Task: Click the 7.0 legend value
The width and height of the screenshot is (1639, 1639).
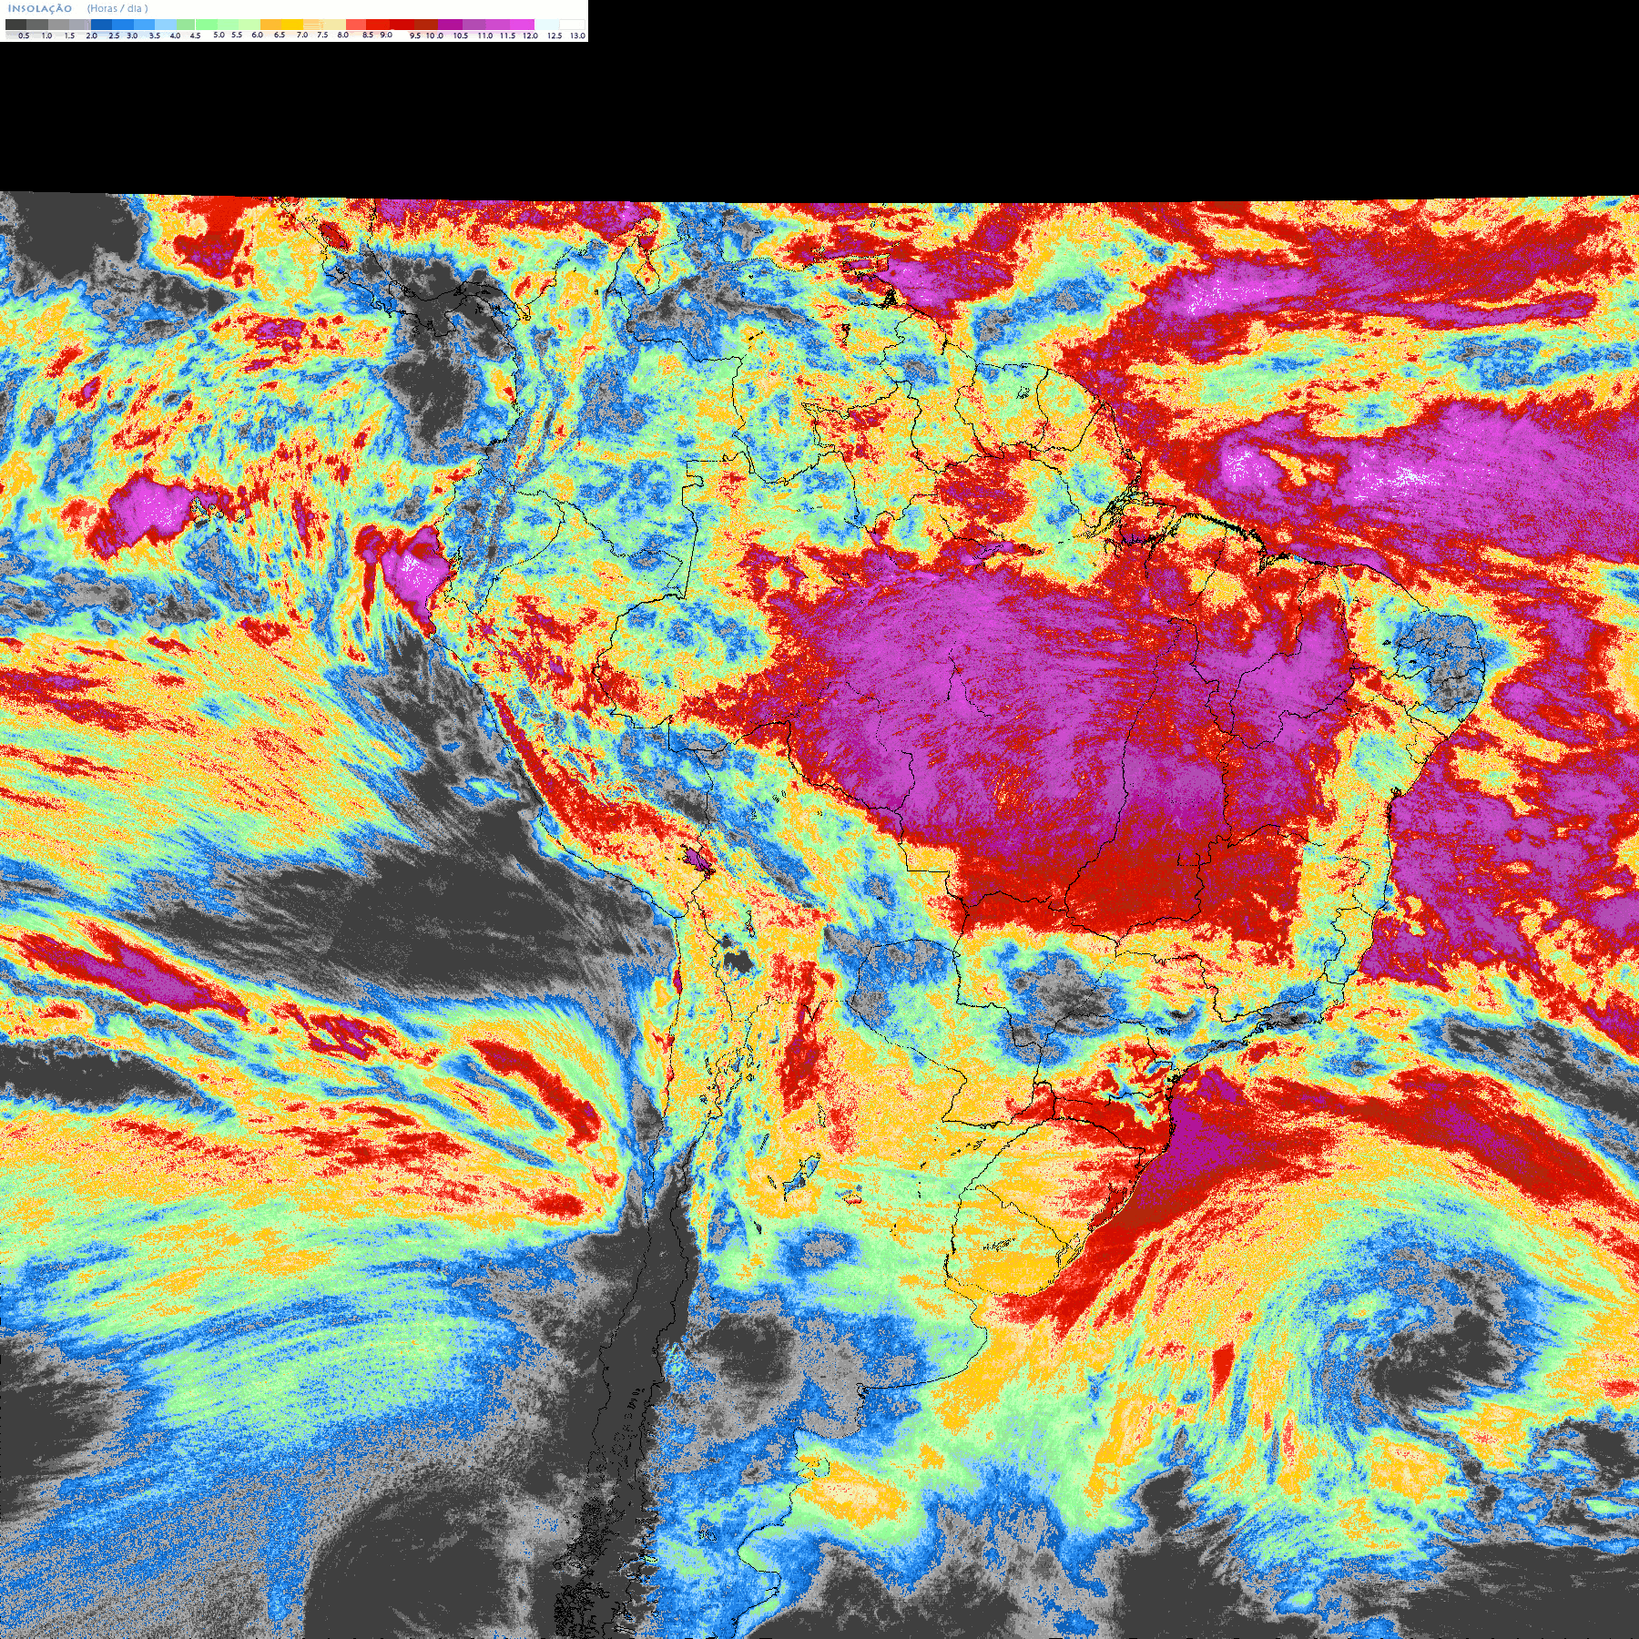Action: pos(302,35)
